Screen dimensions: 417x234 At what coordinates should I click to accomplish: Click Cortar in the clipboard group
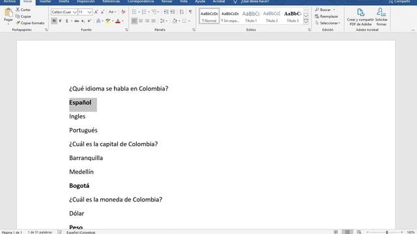click(23, 10)
